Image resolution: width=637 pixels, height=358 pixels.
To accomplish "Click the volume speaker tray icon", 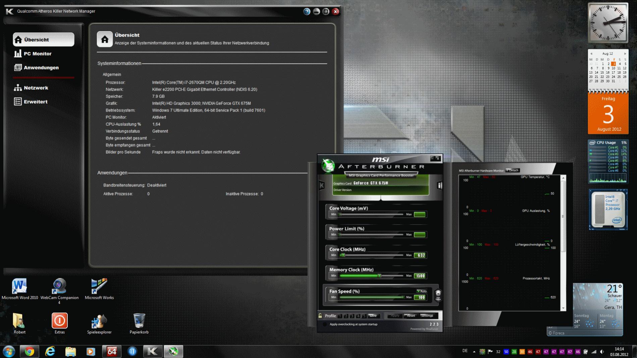I will (602, 352).
